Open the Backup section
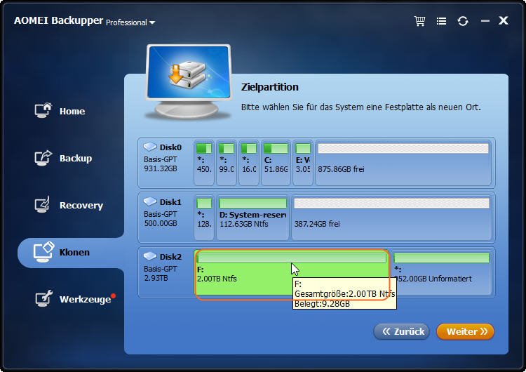 coord(63,158)
